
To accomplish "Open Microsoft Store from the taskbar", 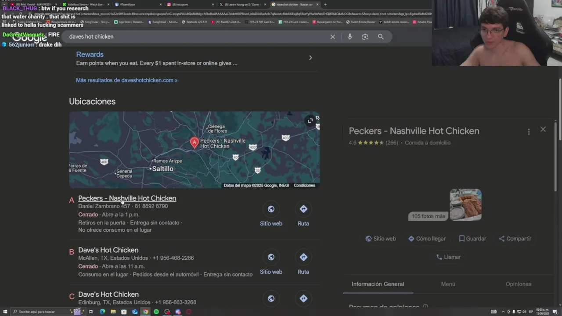I will click(124, 312).
